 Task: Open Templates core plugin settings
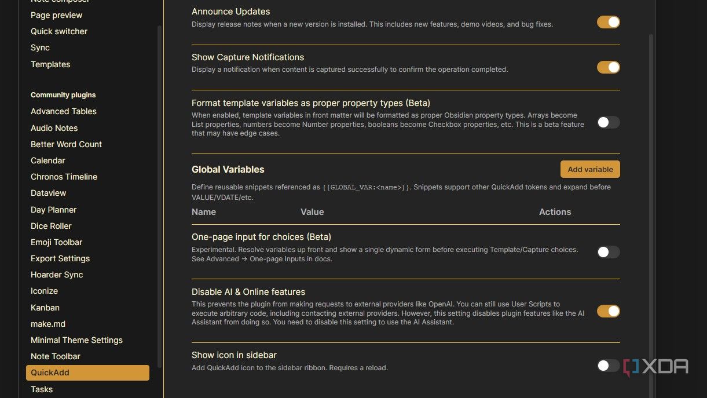coord(50,64)
